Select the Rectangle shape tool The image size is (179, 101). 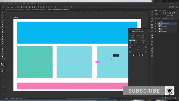2,54
